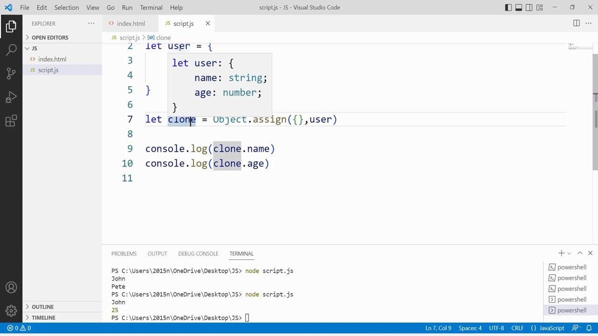Open the Edit menu
The image size is (598, 336).
click(42, 7)
